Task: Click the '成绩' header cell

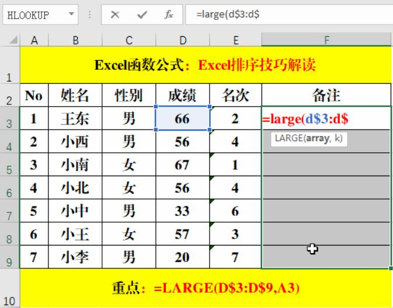Action: [x=182, y=95]
